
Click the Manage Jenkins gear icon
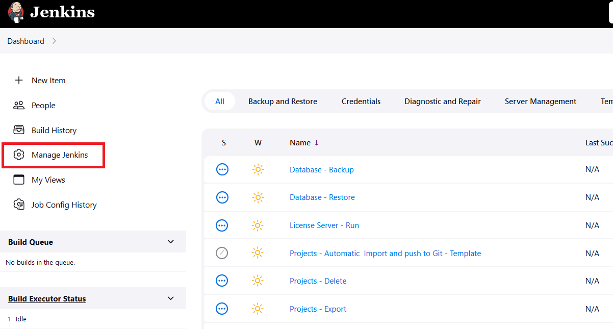[19, 155]
